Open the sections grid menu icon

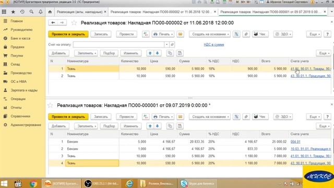4,12
